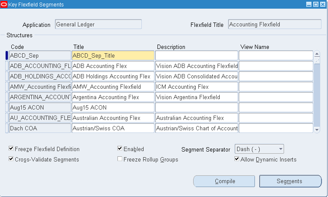Image resolution: width=328 pixels, height=197 pixels.
Task: Click the Oracle icon in the title bar
Action: point(4,4)
